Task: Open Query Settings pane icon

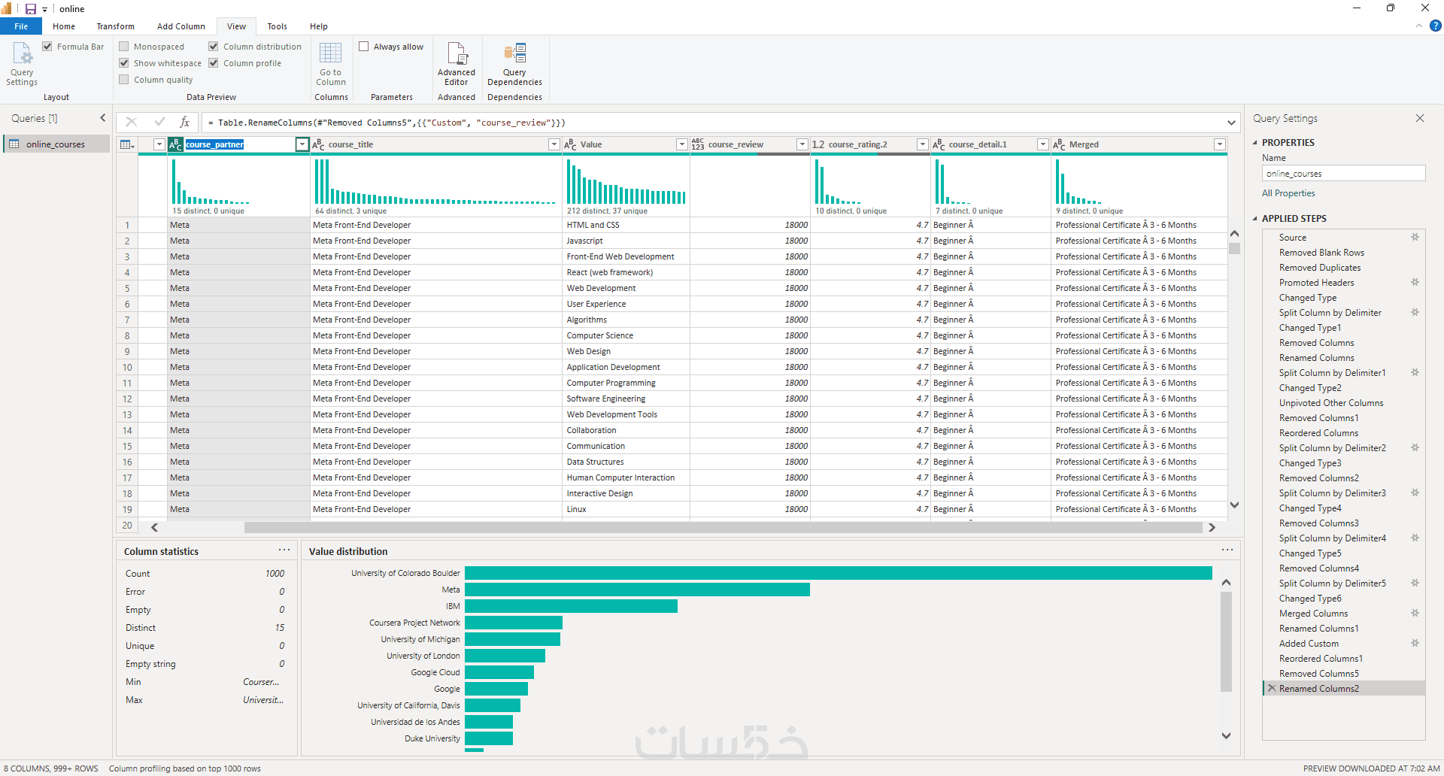Action: pyautogui.click(x=22, y=54)
